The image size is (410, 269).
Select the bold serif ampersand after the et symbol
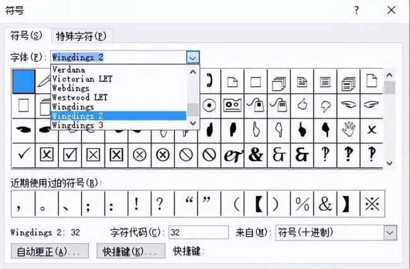[x=255, y=155]
